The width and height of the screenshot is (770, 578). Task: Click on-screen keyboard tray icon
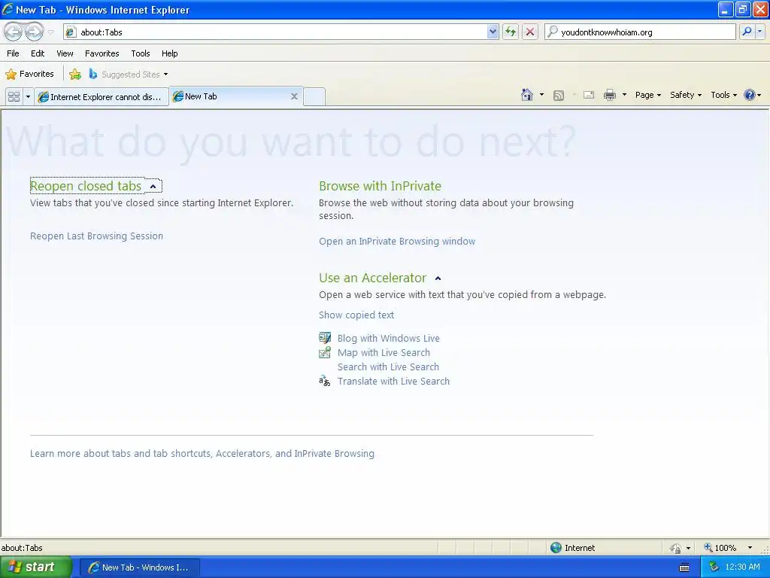point(684,567)
